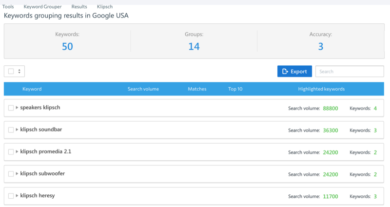Image resolution: width=390 pixels, height=207 pixels.
Task: Click the klipsch subwoofer keyword text
Action: point(42,173)
